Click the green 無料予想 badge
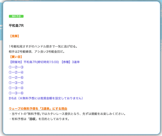The width and height of the screenshot is (162, 136). pos(16,16)
